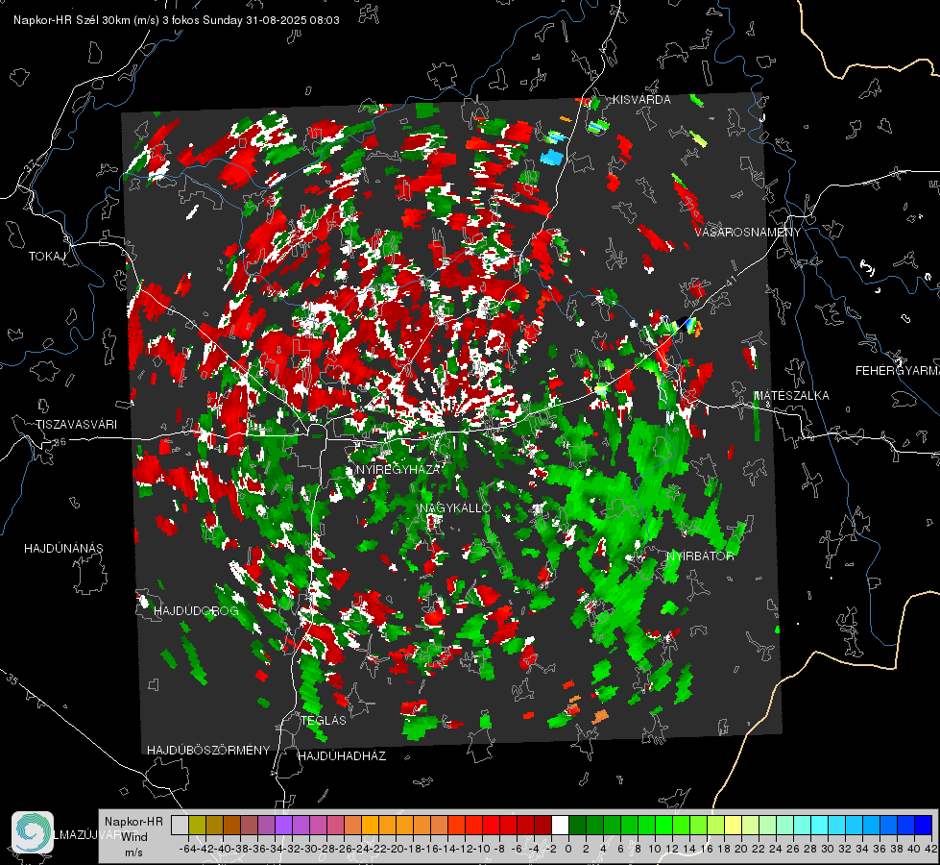Click road number 36 near Tiszavasvári

pos(60,442)
